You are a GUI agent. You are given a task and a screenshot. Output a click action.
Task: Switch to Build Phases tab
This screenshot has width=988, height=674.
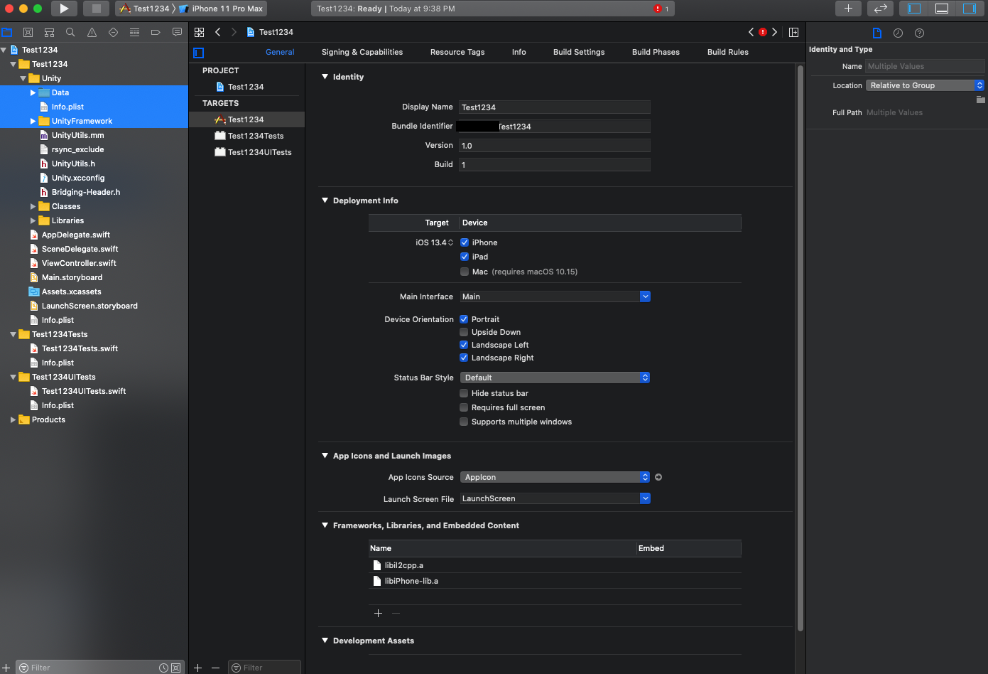[656, 52]
